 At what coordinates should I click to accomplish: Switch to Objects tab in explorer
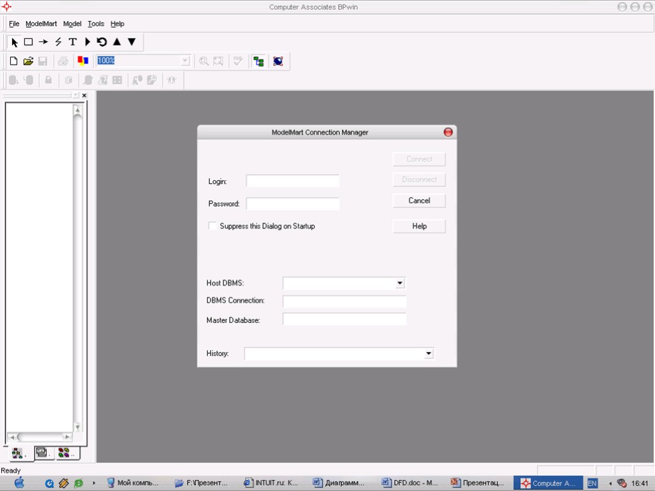click(x=66, y=452)
